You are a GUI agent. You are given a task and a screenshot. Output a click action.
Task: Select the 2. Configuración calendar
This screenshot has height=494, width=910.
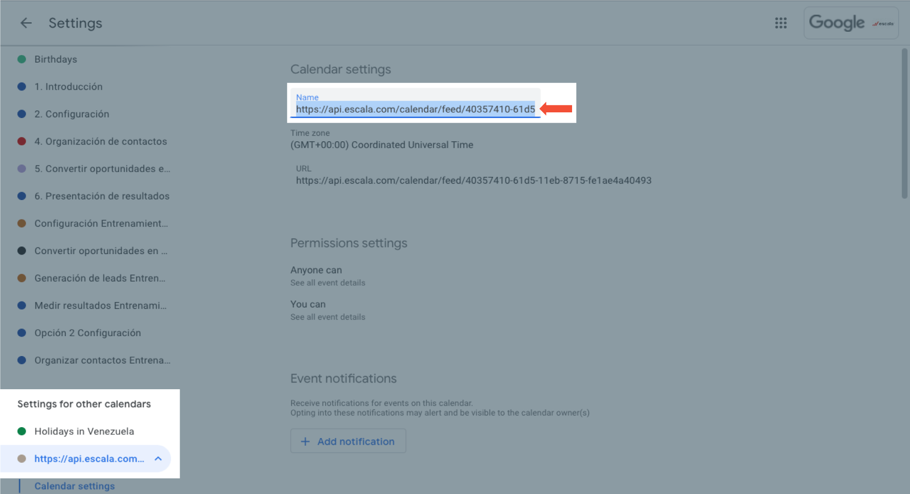pyautogui.click(x=72, y=114)
